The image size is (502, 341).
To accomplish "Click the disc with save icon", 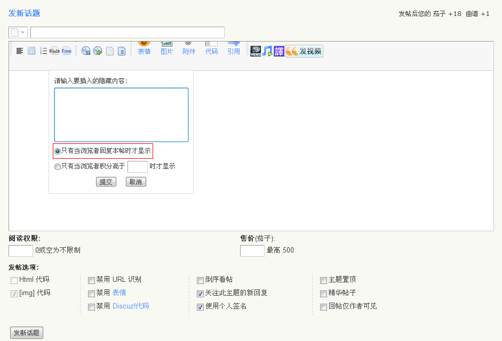I will click(x=86, y=51).
